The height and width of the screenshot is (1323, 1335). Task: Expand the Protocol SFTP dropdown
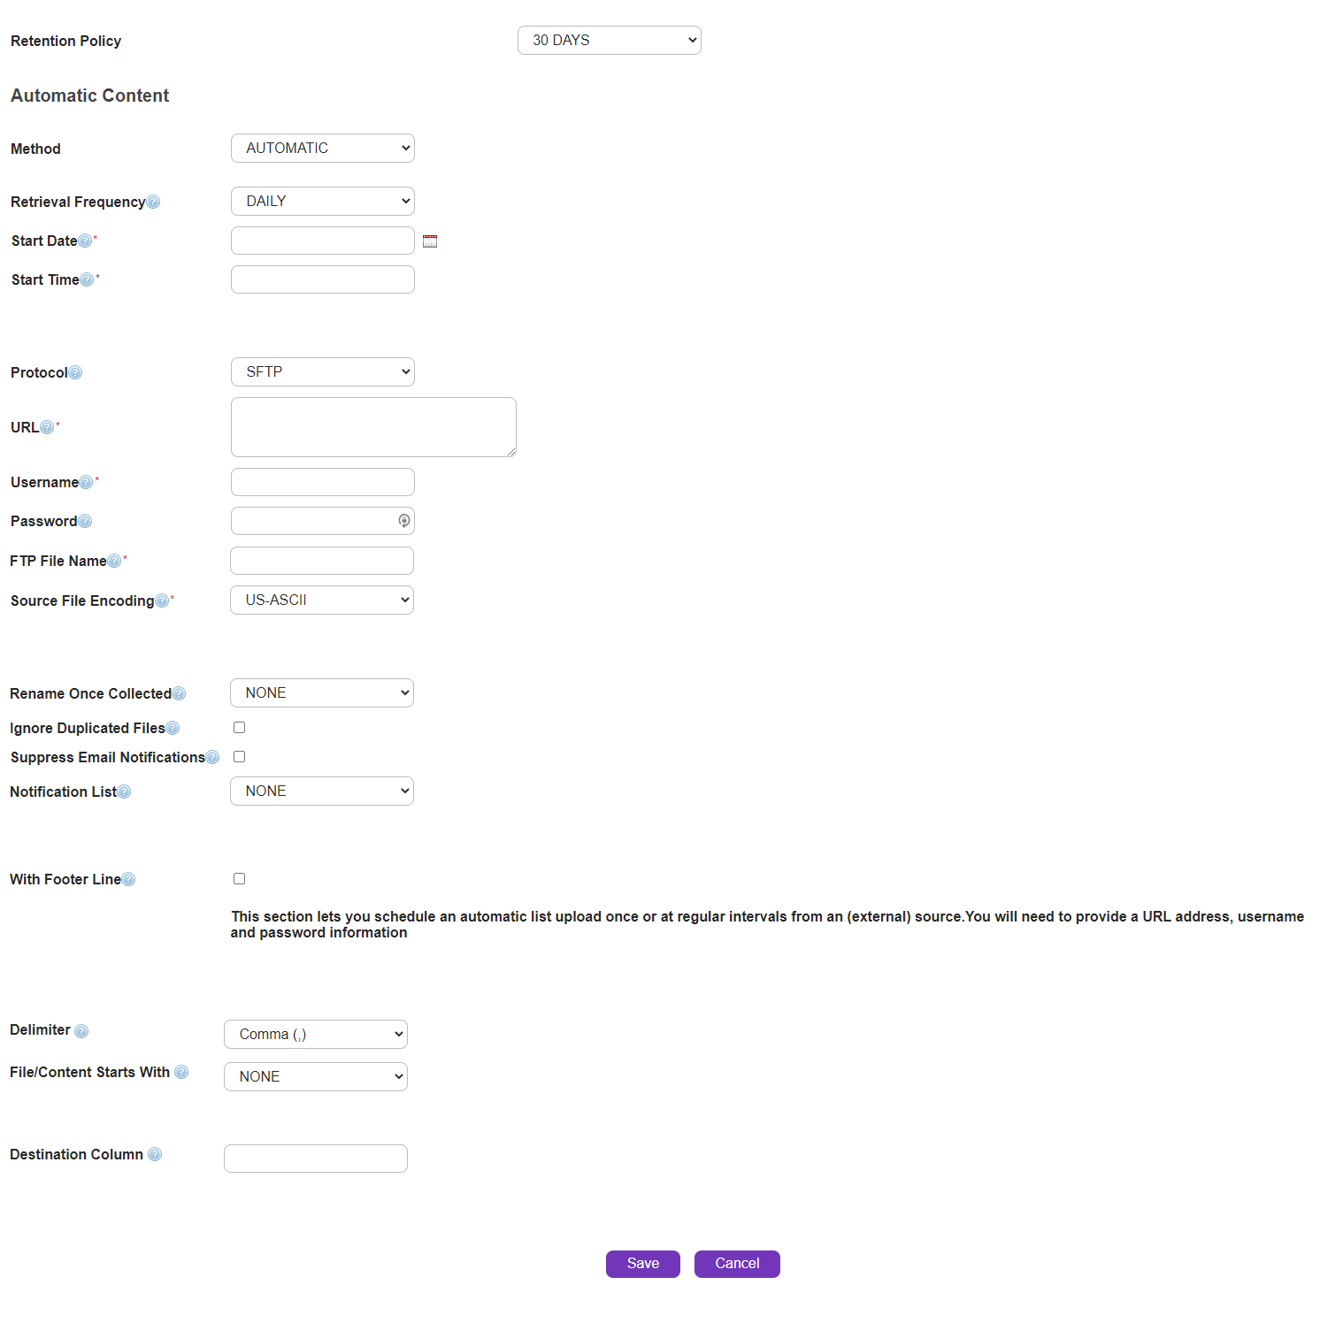(x=322, y=372)
